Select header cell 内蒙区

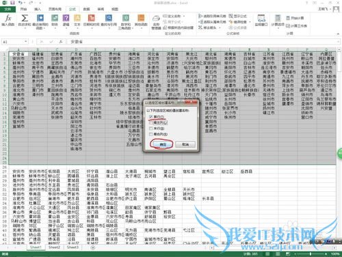(x=326, y=54)
